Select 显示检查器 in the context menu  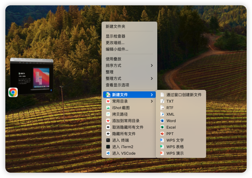[129, 36]
